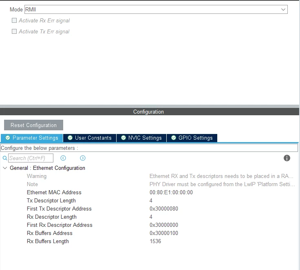The width and height of the screenshot is (300, 270).
Task: Click the information icon
Action: coord(287,158)
